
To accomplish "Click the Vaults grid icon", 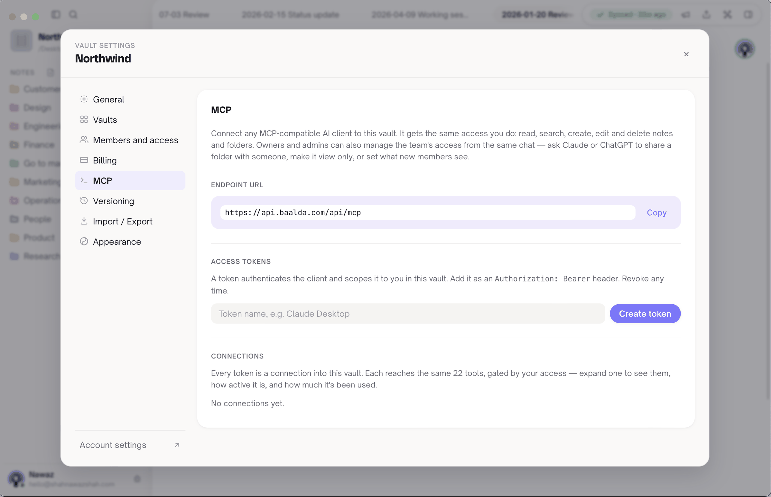I will click(84, 120).
